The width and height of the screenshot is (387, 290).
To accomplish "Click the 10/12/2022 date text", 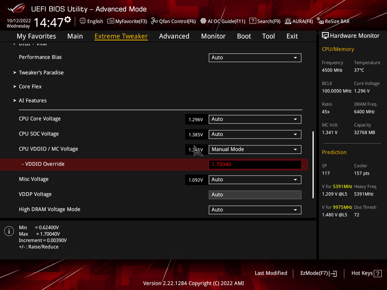I will click(19, 21).
